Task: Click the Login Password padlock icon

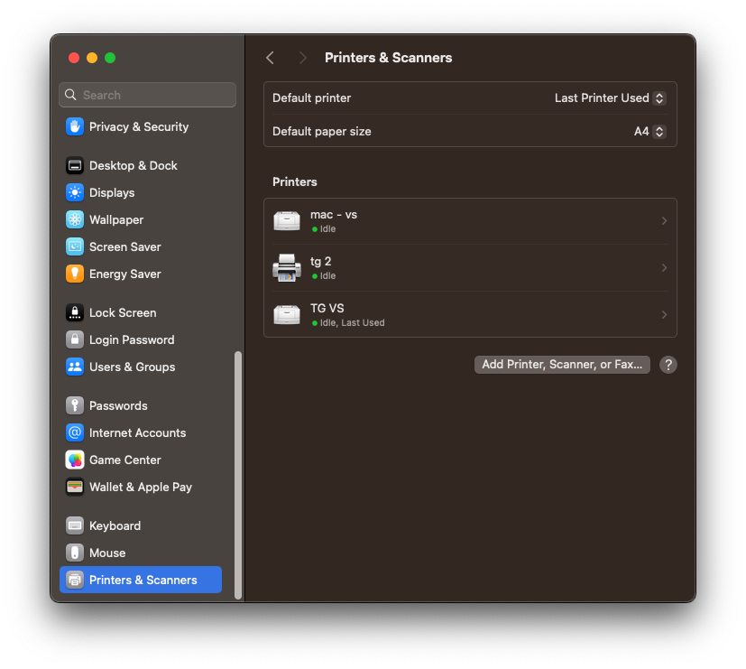Action: (x=75, y=340)
